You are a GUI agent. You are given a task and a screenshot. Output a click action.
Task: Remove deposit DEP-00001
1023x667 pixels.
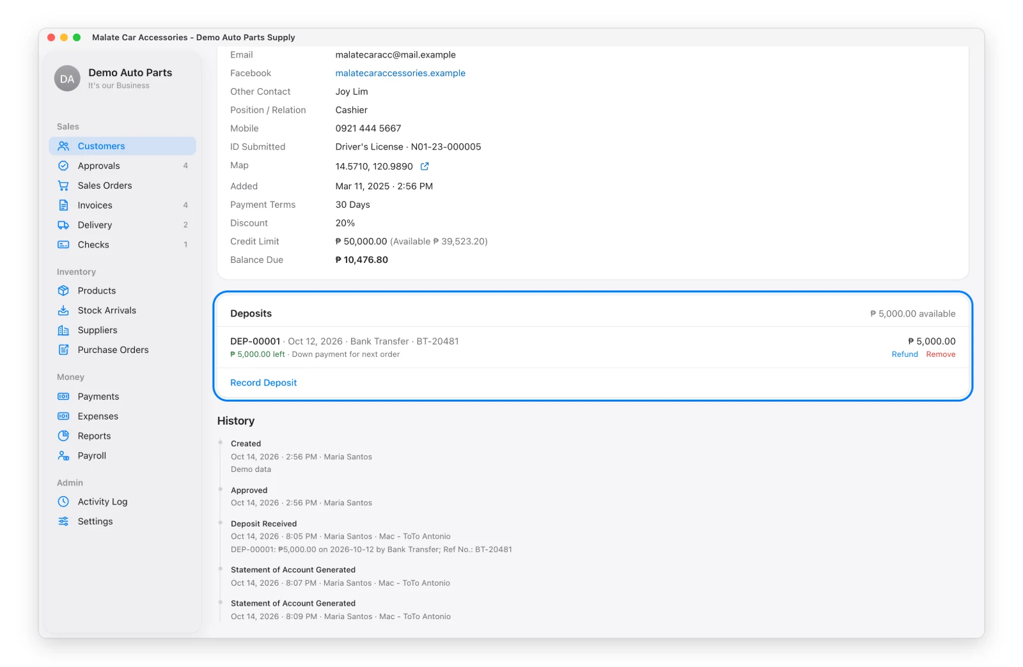click(941, 354)
